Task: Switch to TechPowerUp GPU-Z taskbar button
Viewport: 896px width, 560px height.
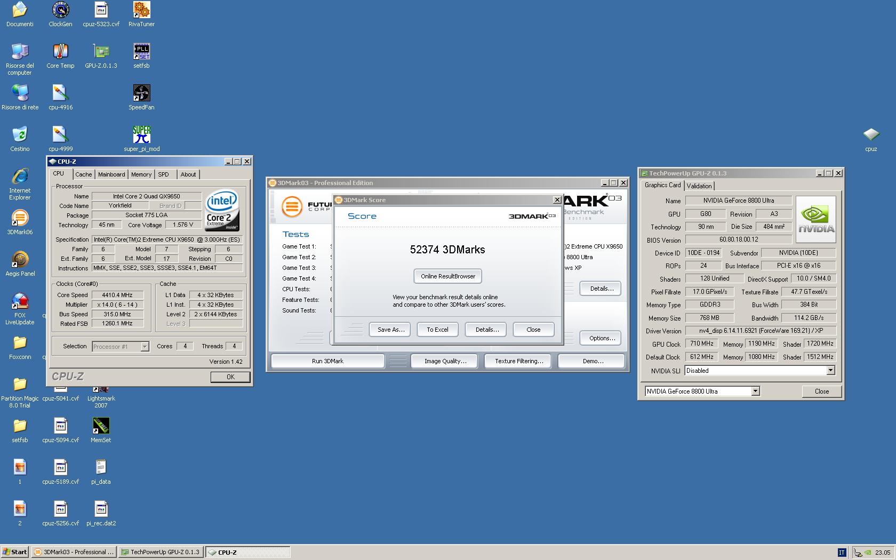Action: click(161, 552)
